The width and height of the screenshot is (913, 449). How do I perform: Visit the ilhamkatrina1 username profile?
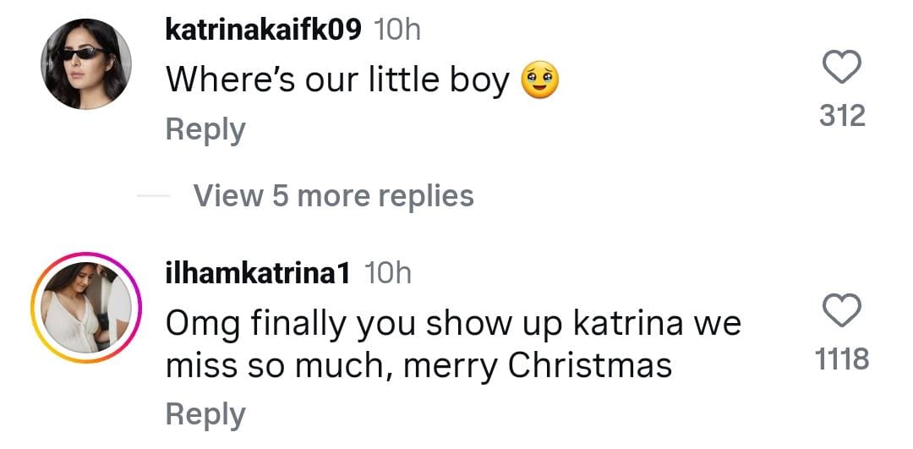[x=259, y=272]
